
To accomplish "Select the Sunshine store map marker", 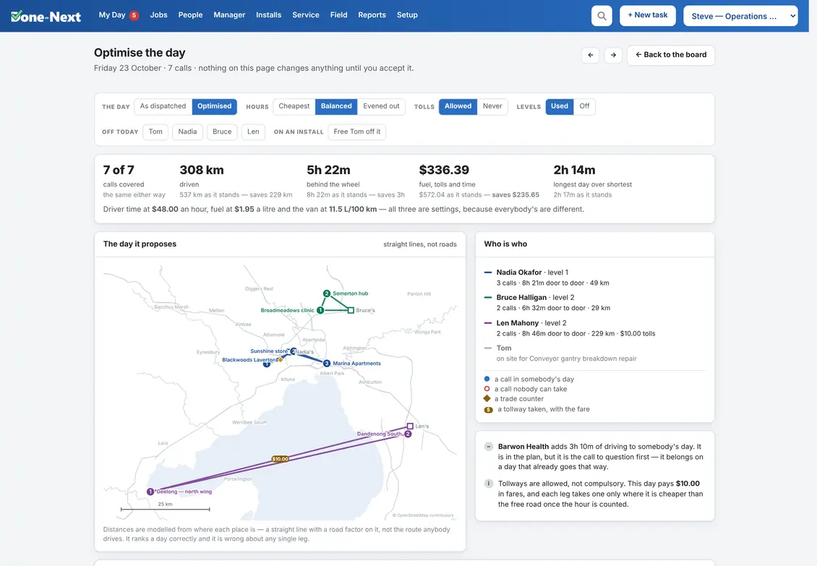I will pyautogui.click(x=294, y=351).
